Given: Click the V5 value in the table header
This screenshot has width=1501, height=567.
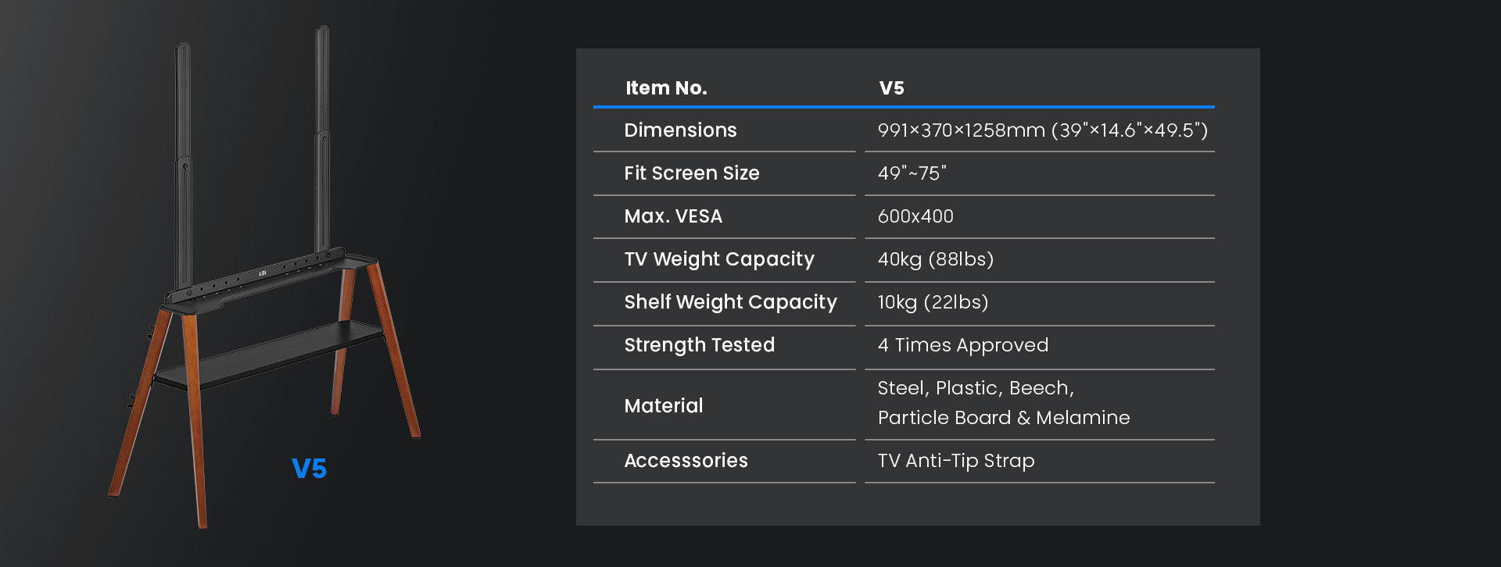Looking at the screenshot, I should (x=891, y=88).
